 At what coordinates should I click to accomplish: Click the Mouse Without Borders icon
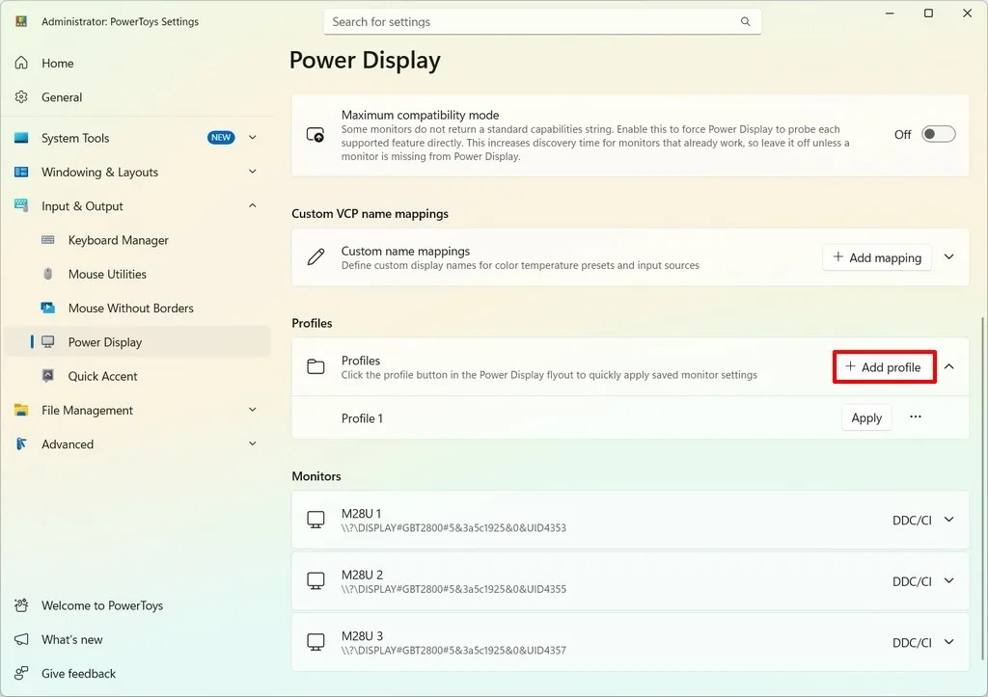[48, 308]
